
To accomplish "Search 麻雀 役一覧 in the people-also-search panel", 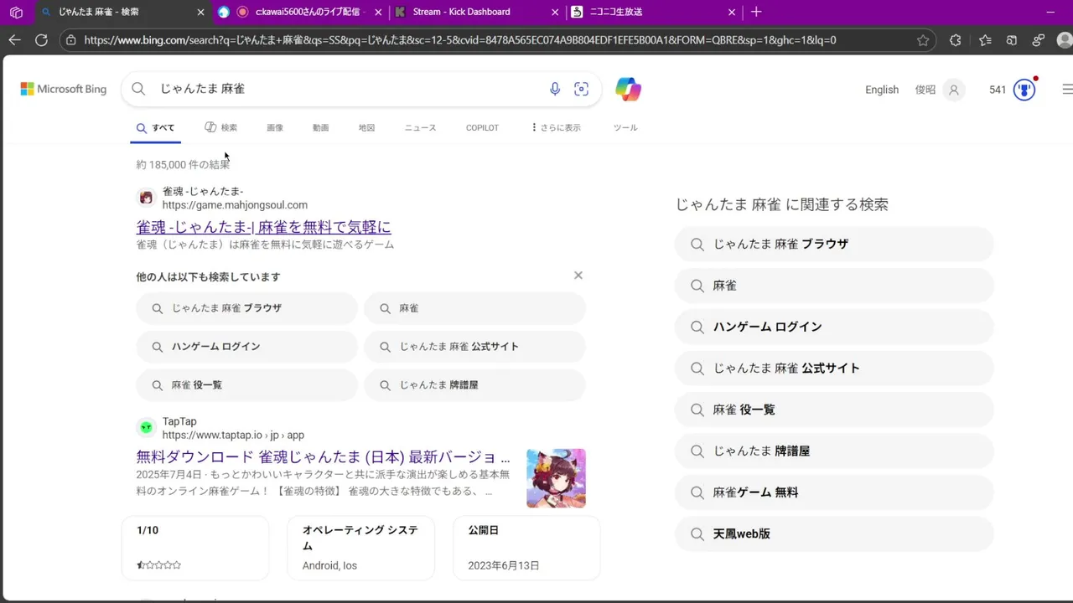I will [x=246, y=385].
